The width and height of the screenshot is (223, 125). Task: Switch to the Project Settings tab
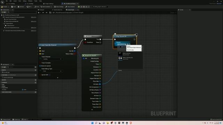click(x=48, y=4)
